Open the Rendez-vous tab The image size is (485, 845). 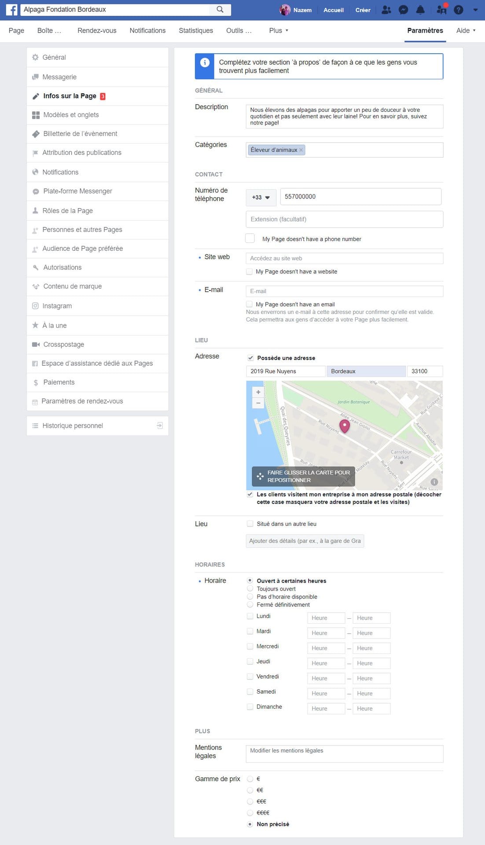point(97,30)
